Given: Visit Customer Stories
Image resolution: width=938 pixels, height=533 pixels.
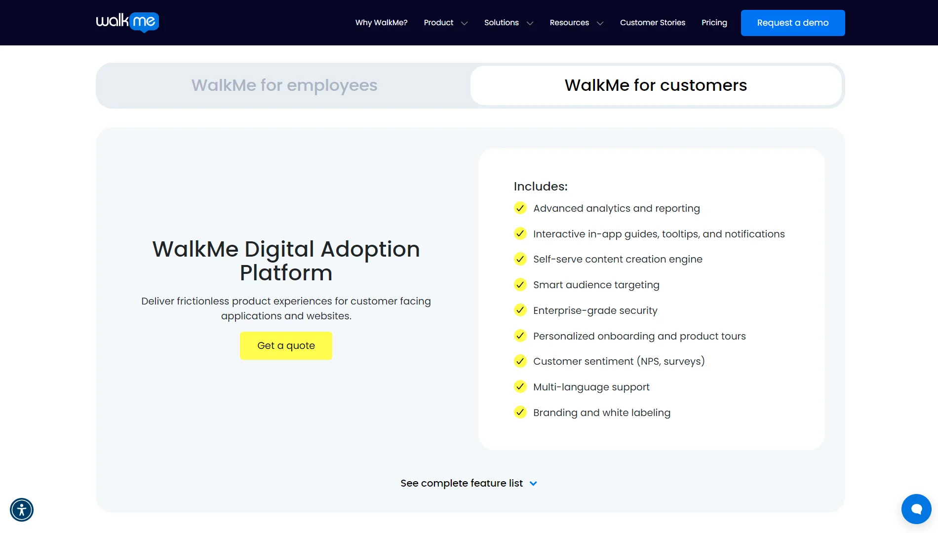Looking at the screenshot, I should tap(653, 23).
